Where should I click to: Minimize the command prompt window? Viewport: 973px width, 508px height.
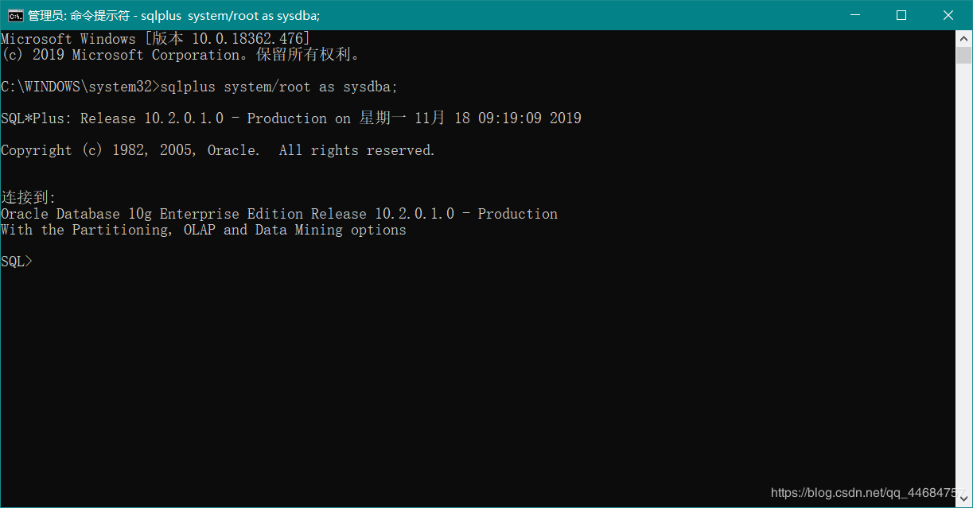pos(855,15)
